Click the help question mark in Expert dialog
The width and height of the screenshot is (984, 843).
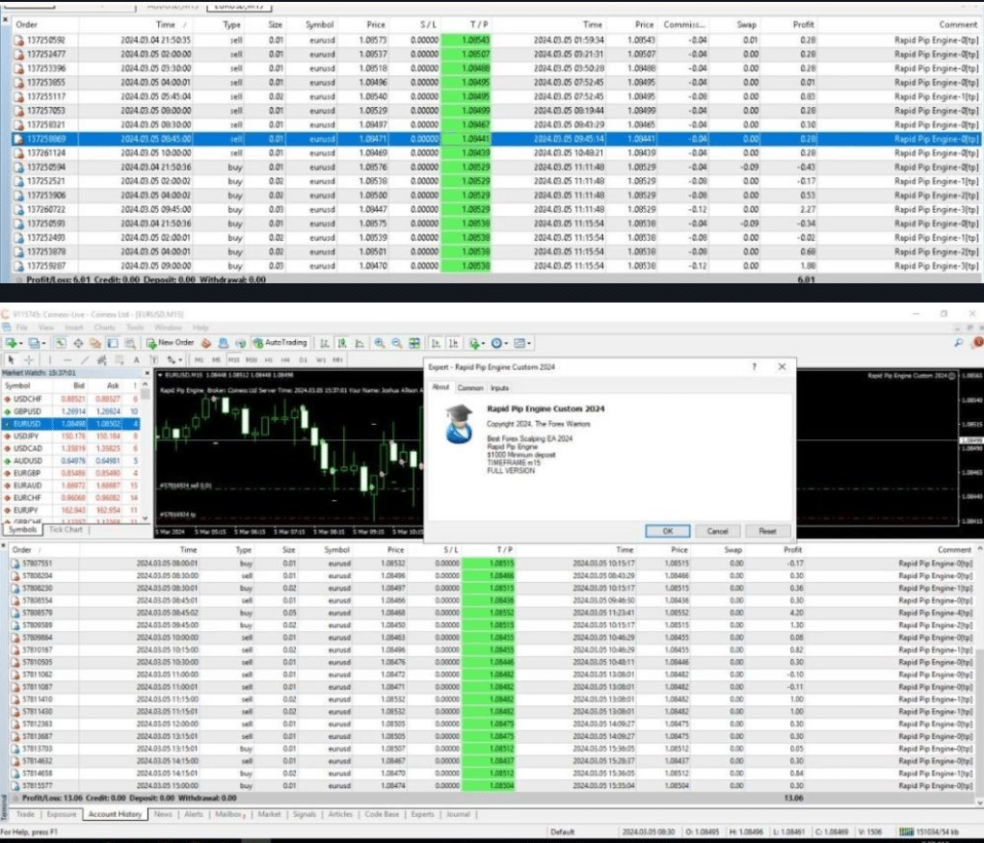point(754,367)
